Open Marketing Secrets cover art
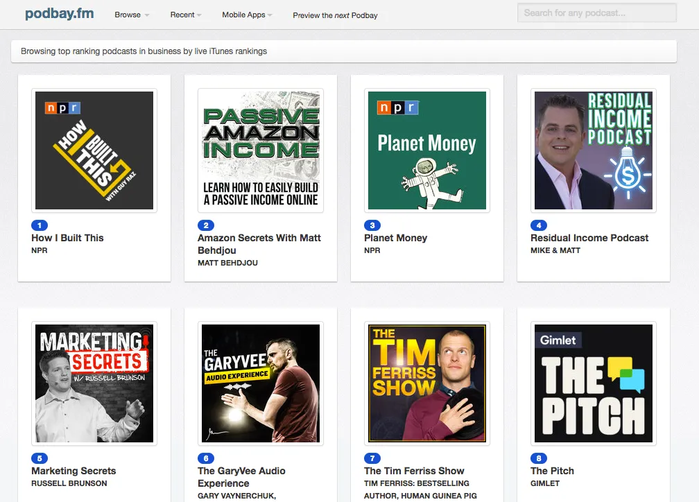The image size is (699, 502). (x=94, y=383)
